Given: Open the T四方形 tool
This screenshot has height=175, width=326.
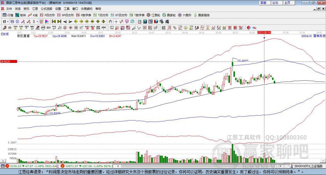Looking at the screenshot, I should [101, 15].
